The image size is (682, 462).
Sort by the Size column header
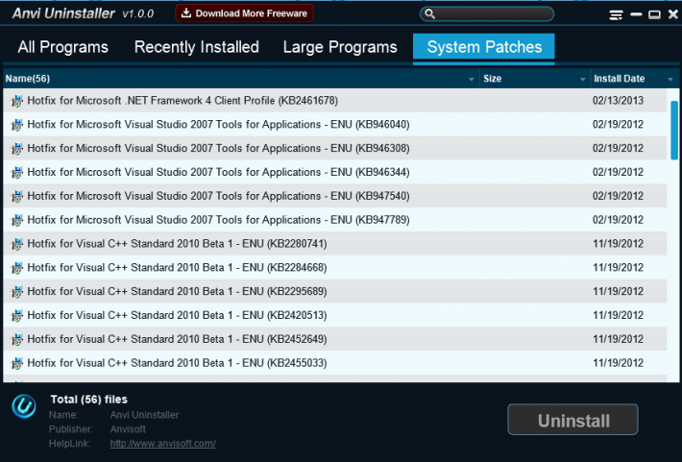535,79
